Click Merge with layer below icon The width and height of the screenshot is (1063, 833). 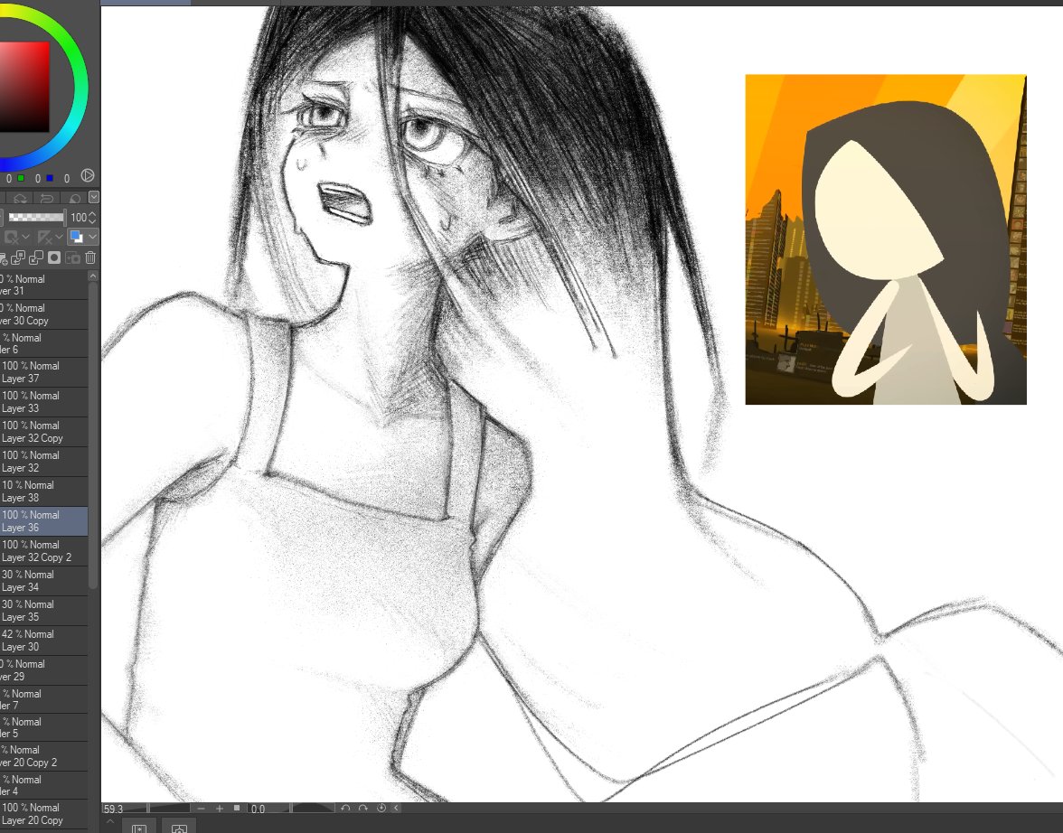[x=36, y=257]
